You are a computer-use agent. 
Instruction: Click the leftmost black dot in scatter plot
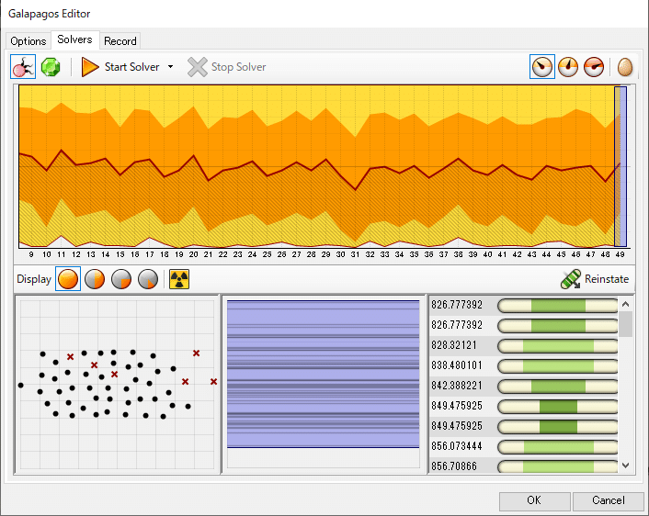[21, 386]
